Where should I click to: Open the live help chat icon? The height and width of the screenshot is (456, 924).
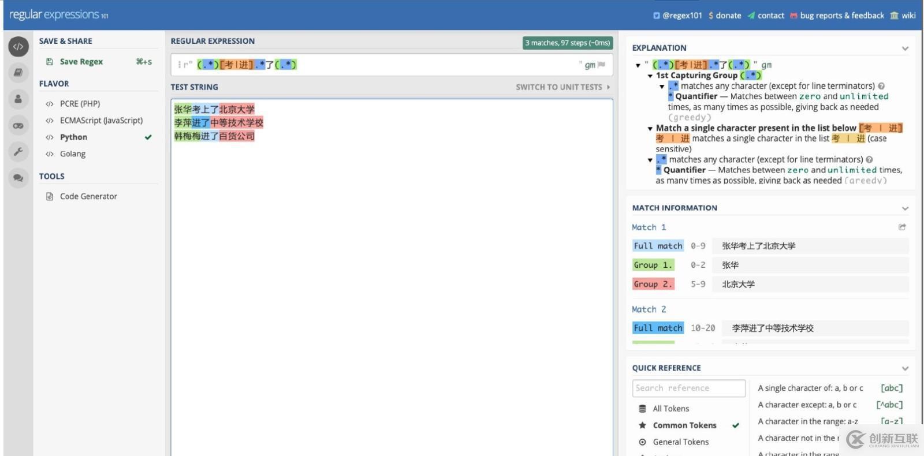click(x=18, y=178)
